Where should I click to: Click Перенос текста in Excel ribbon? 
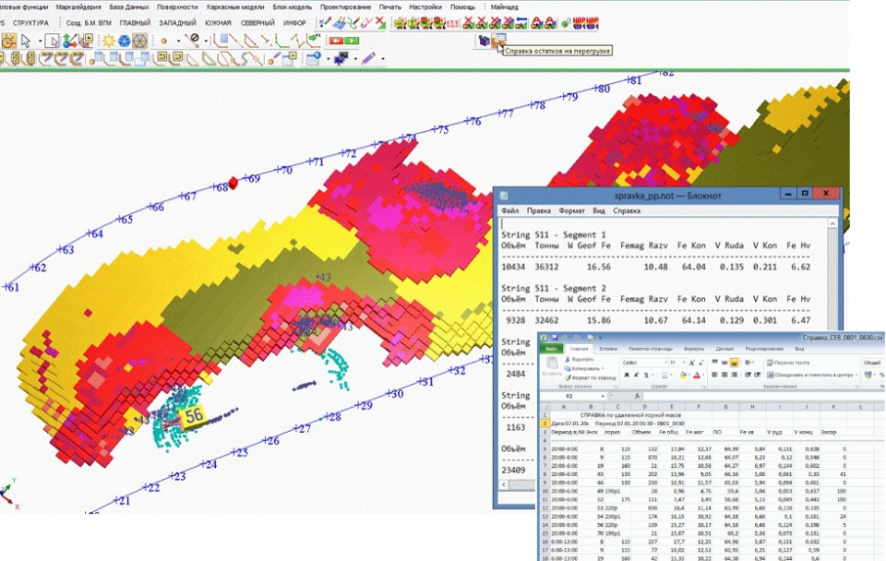(x=787, y=363)
